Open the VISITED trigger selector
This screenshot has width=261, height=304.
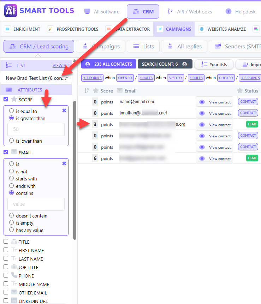point(175,78)
